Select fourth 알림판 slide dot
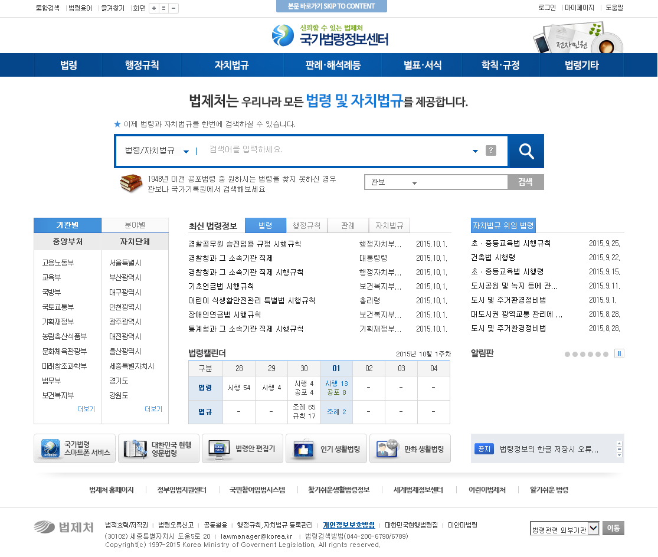Viewport: 658px width, 557px height. coord(591,355)
